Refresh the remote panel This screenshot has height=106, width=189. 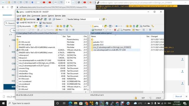(x=137, y=26)
